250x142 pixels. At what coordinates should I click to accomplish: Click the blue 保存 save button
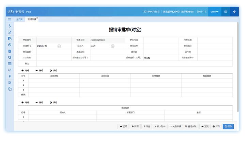[x=228, y=127]
